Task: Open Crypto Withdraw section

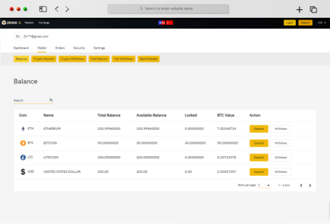Action: point(72,59)
